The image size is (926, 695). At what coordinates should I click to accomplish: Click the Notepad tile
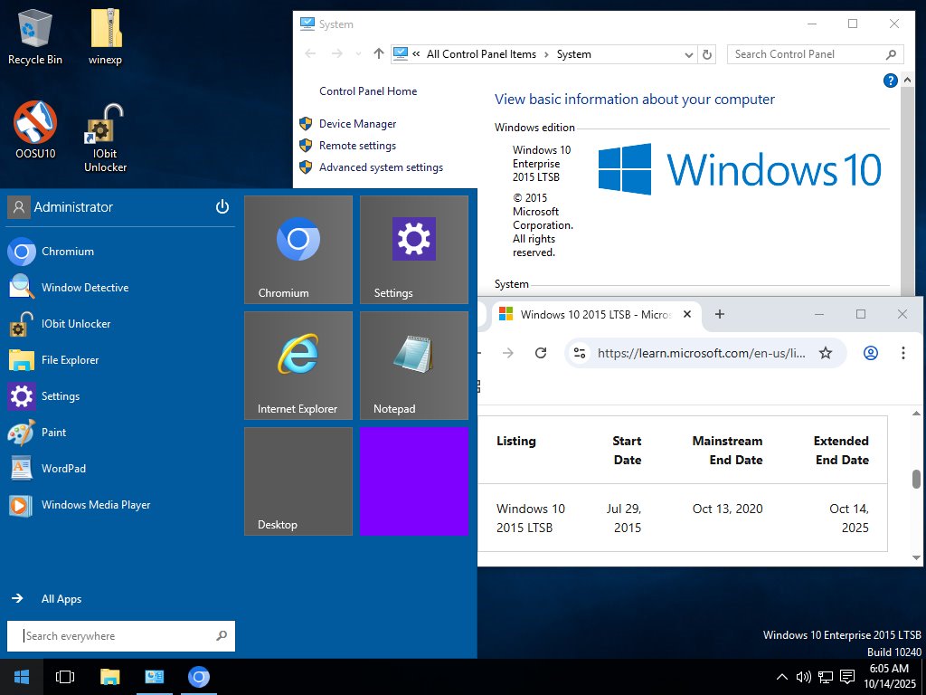point(414,366)
